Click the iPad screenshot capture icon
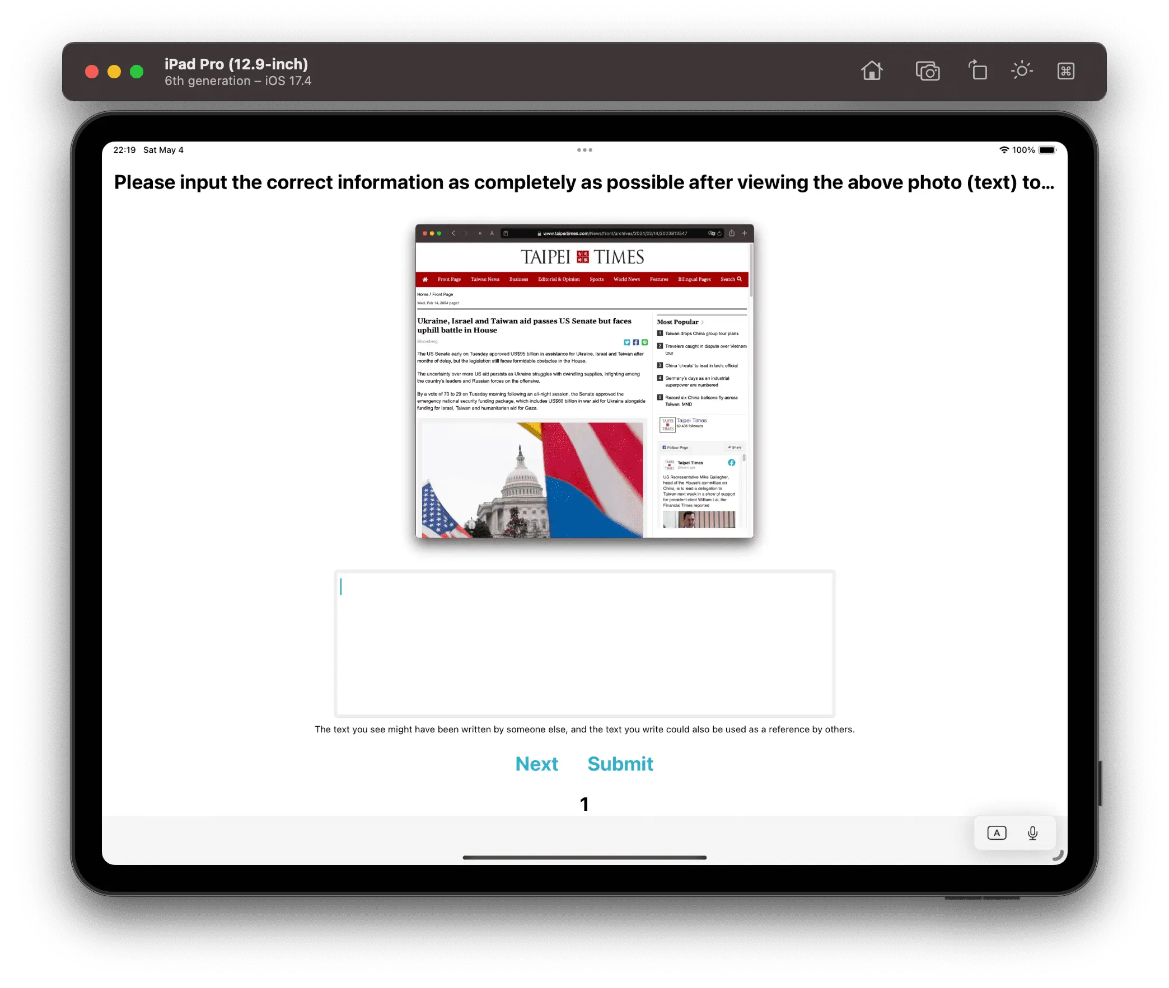1169x988 pixels. [925, 70]
